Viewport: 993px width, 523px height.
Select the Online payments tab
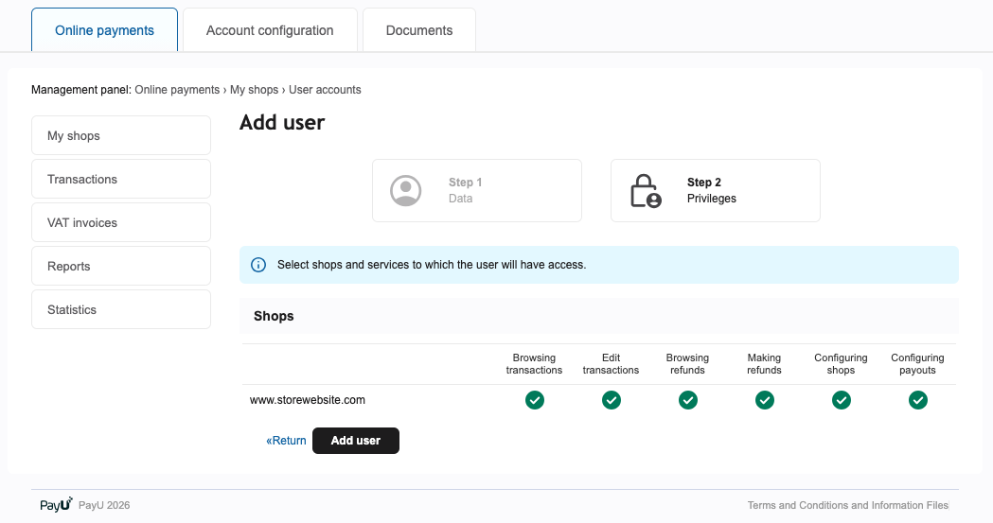tap(104, 30)
